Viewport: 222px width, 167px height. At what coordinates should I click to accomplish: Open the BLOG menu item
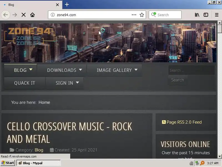(20, 70)
